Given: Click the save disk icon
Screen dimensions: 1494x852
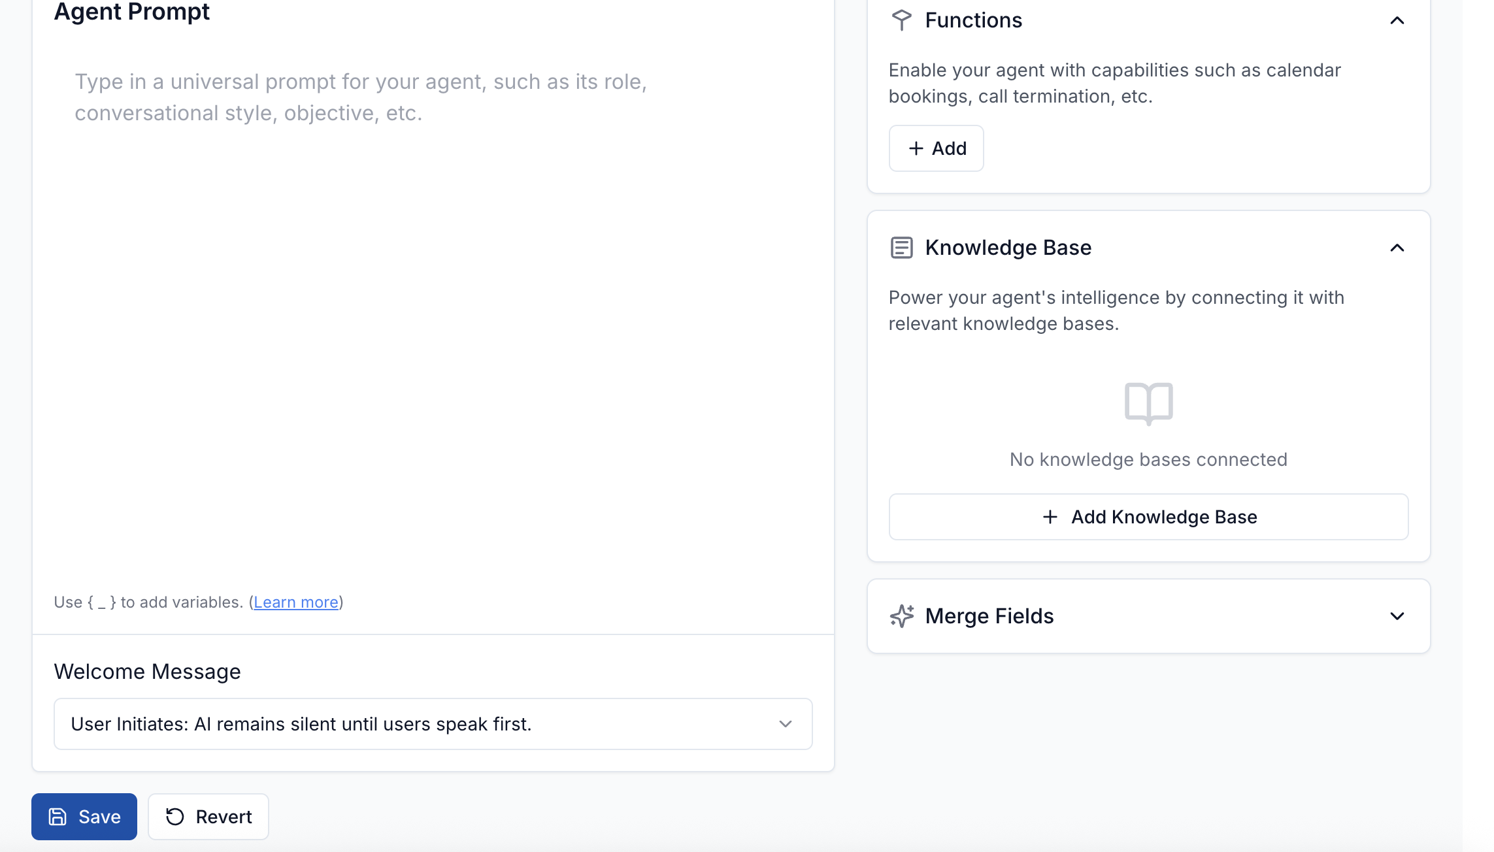Looking at the screenshot, I should 58,816.
